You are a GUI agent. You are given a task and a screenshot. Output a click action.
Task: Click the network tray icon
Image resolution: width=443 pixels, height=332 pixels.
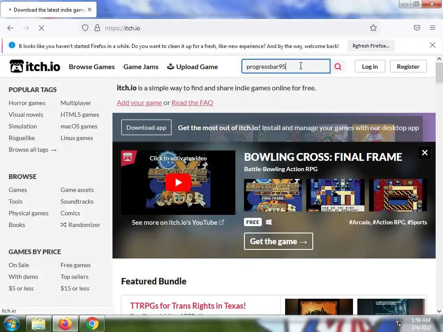click(399, 323)
